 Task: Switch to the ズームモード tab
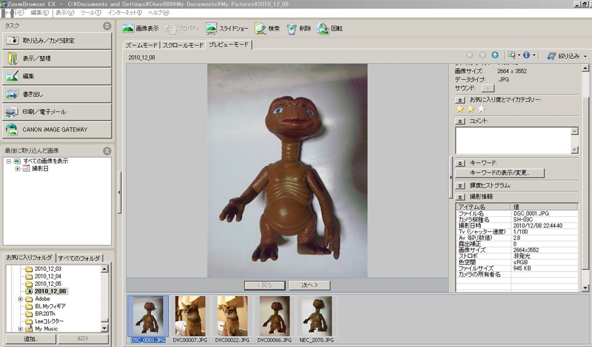pyautogui.click(x=142, y=45)
